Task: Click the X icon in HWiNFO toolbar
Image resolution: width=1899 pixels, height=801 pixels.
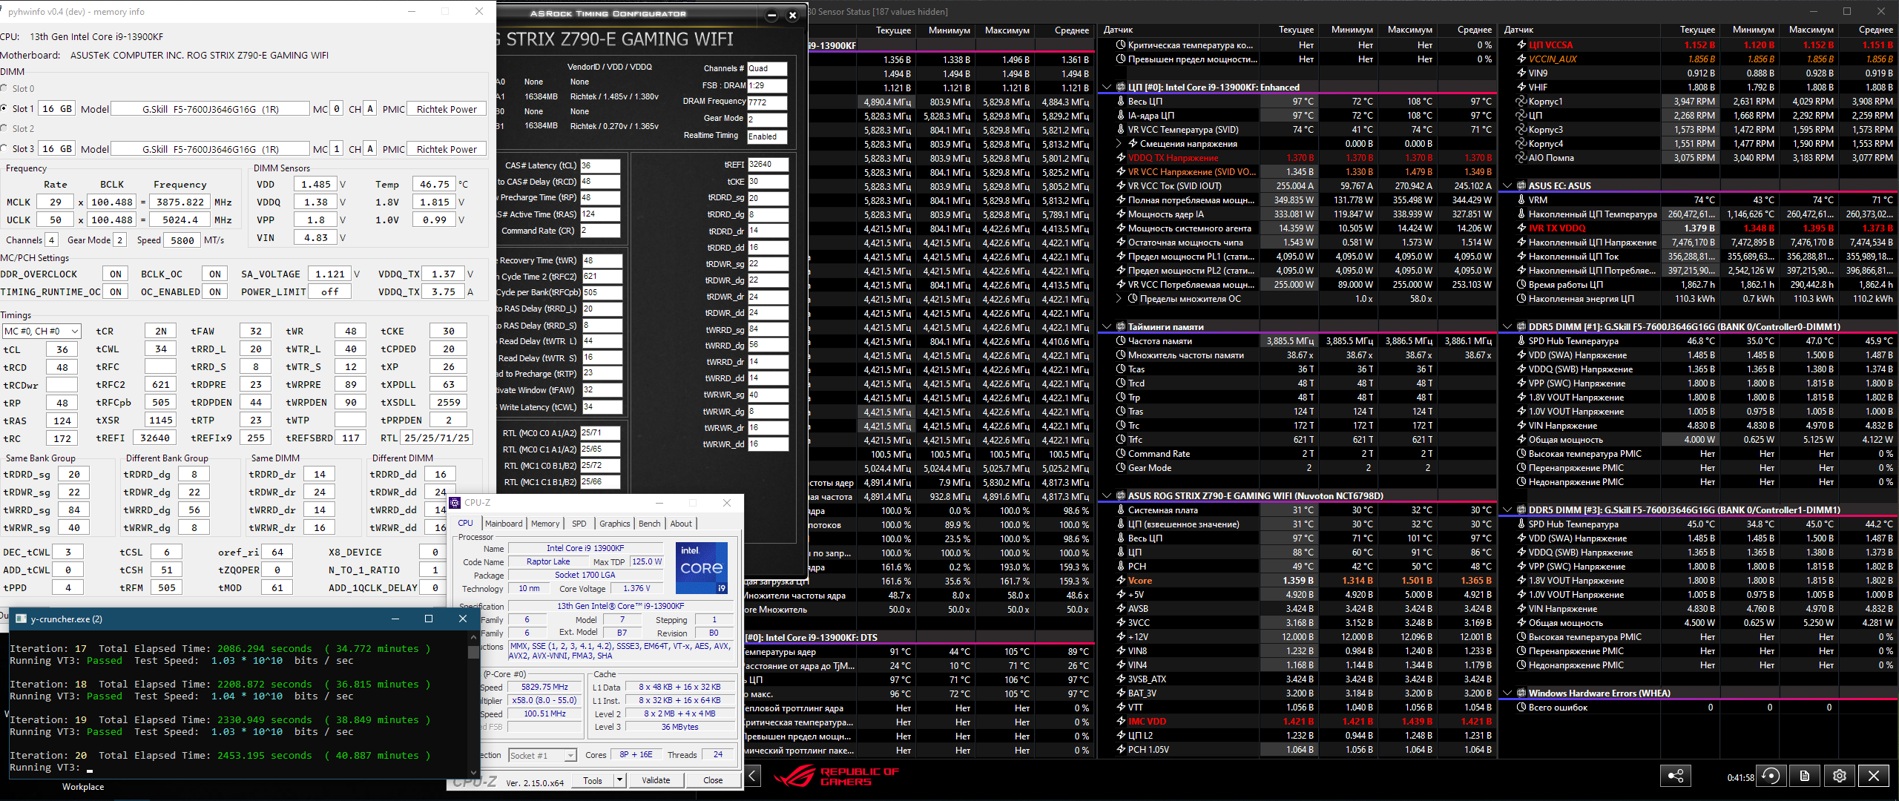Action: pyautogui.click(x=1874, y=776)
